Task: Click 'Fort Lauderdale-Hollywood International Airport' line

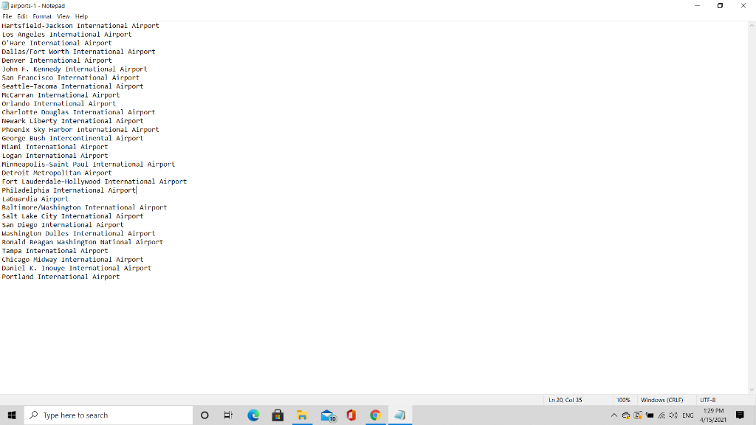Action: [x=94, y=182]
